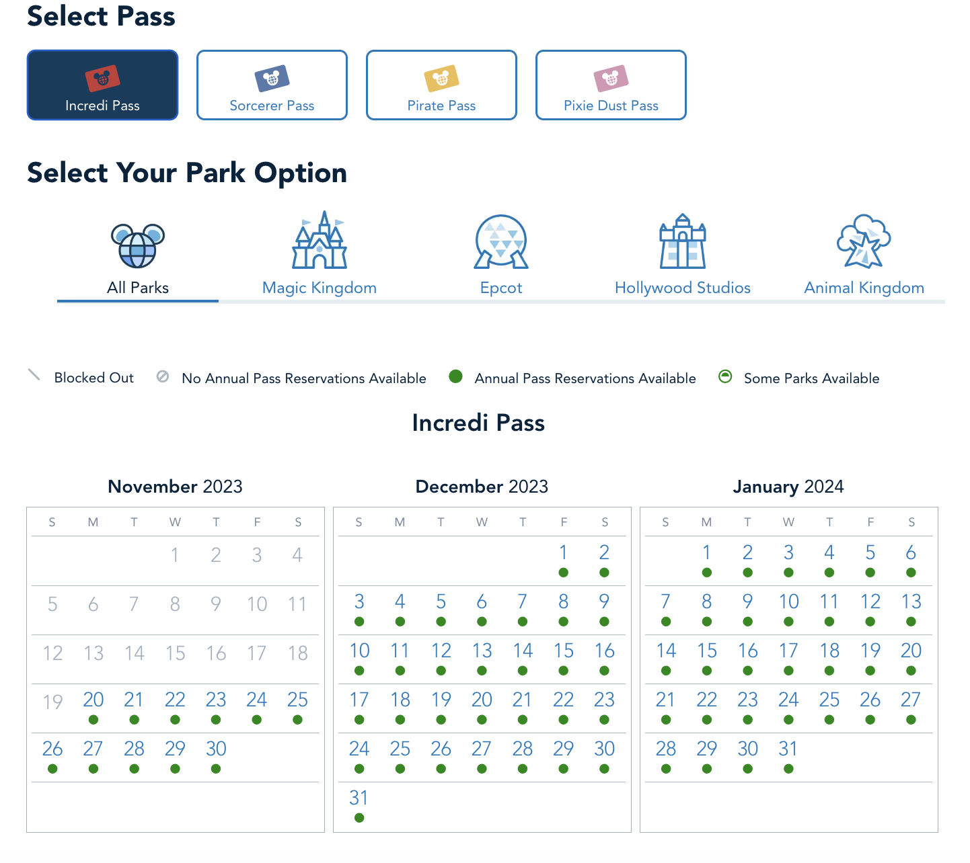Screen dimensions: 970x863
Task: Open the Animal Kingdom tab label
Action: click(864, 288)
